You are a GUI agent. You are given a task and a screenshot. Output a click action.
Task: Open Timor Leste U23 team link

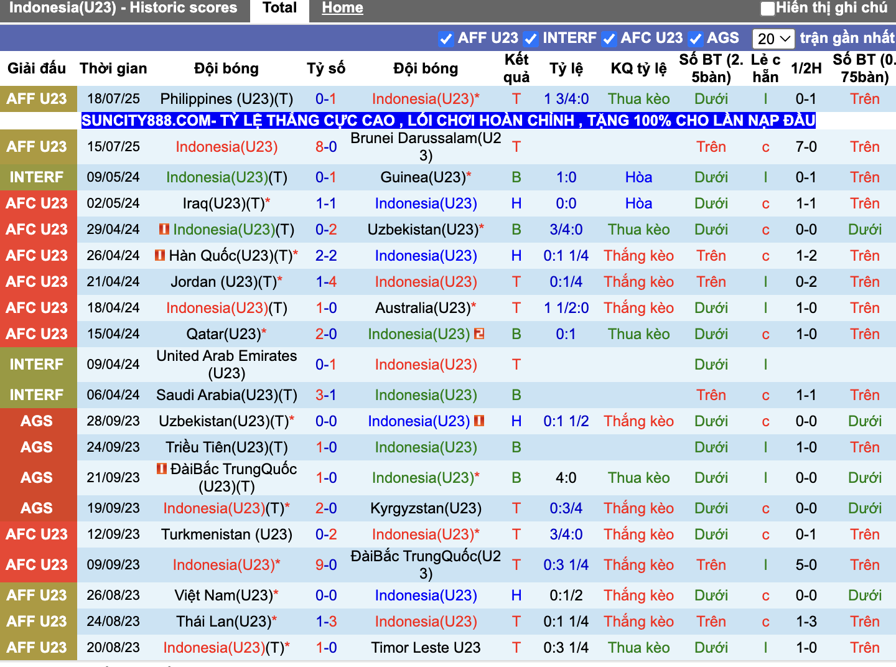[x=426, y=648]
